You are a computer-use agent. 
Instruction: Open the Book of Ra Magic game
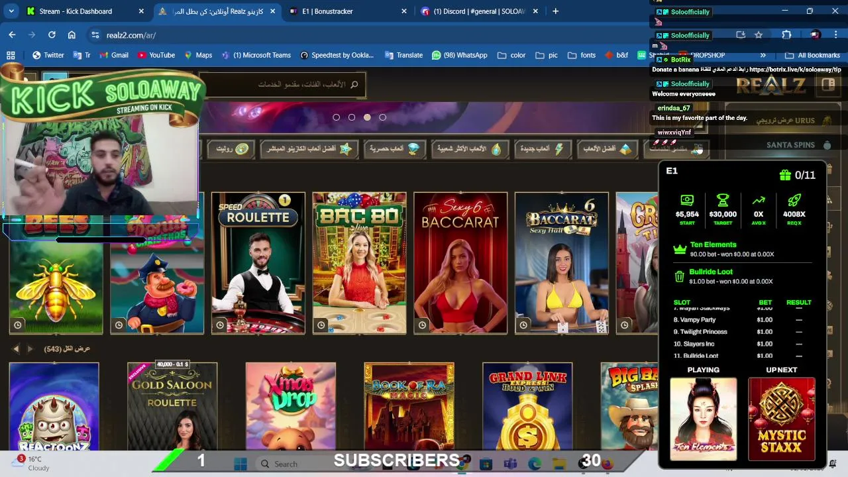tap(409, 406)
